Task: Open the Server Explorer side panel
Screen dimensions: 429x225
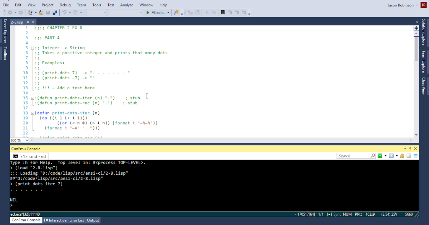Action: [5, 31]
